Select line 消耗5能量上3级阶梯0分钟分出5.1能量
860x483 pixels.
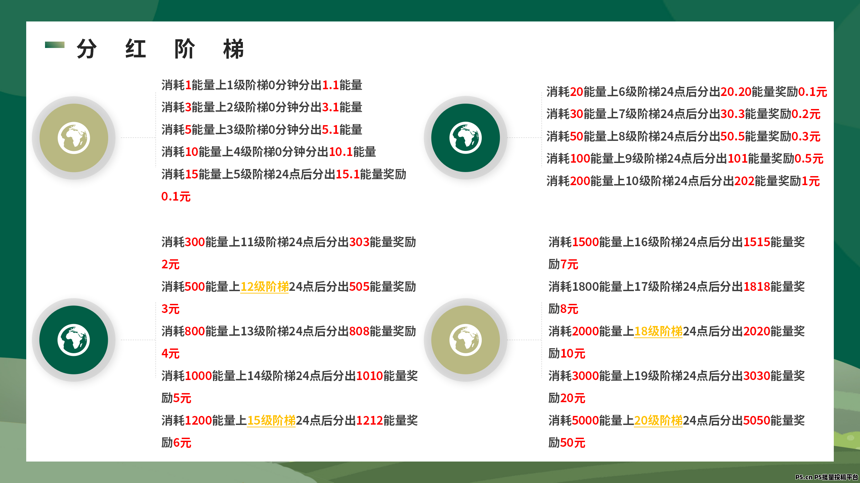[x=262, y=129]
